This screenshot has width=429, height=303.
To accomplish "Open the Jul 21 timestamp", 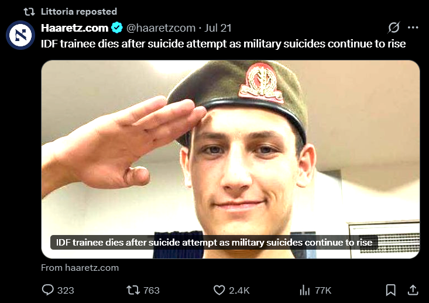I will tap(218, 28).
